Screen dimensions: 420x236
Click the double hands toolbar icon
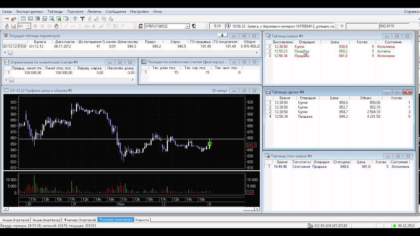click(x=104, y=19)
